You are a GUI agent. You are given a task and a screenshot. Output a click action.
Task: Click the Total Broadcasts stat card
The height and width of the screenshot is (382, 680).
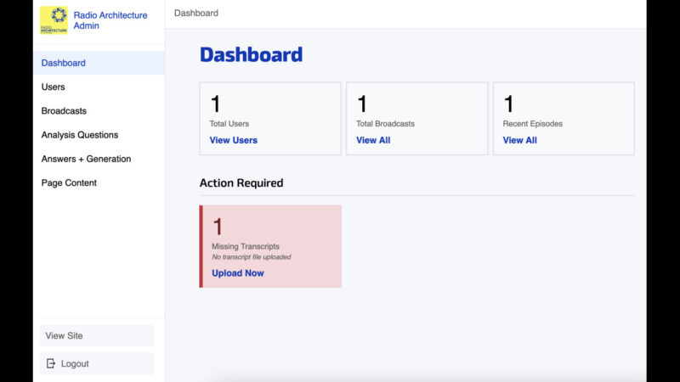pyautogui.click(x=416, y=110)
